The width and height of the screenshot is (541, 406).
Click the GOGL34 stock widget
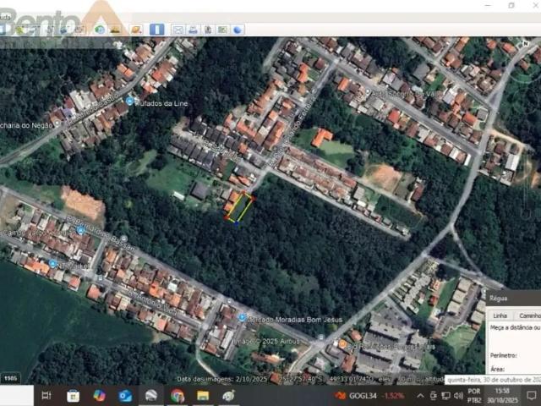point(369,396)
